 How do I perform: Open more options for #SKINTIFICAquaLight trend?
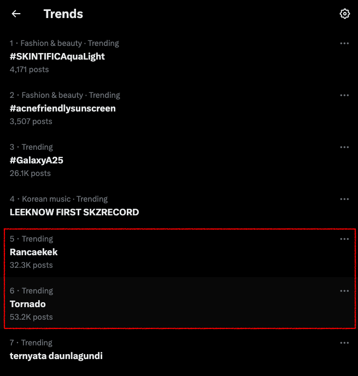click(344, 43)
